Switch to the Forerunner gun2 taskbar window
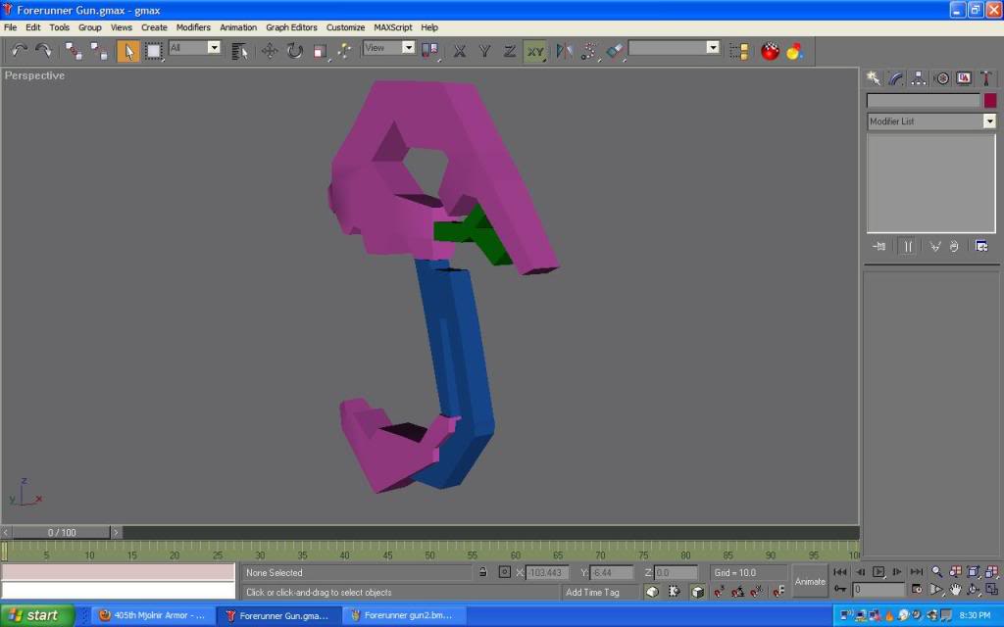Image resolution: width=1004 pixels, height=627 pixels. tap(407, 615)
